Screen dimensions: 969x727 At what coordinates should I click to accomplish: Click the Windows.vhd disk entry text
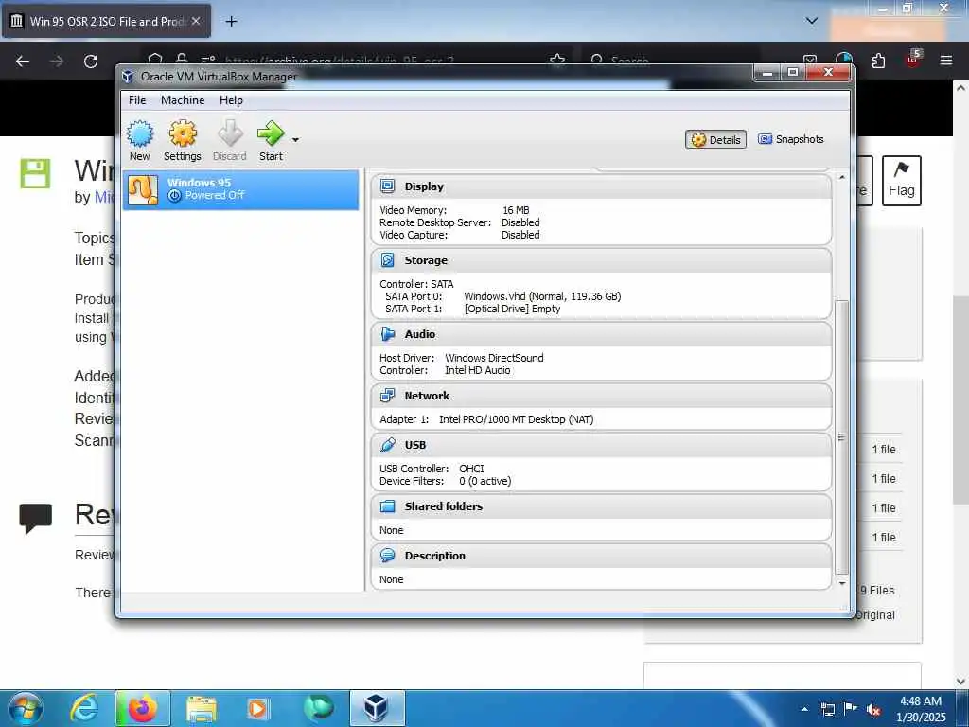coord(542,296)
